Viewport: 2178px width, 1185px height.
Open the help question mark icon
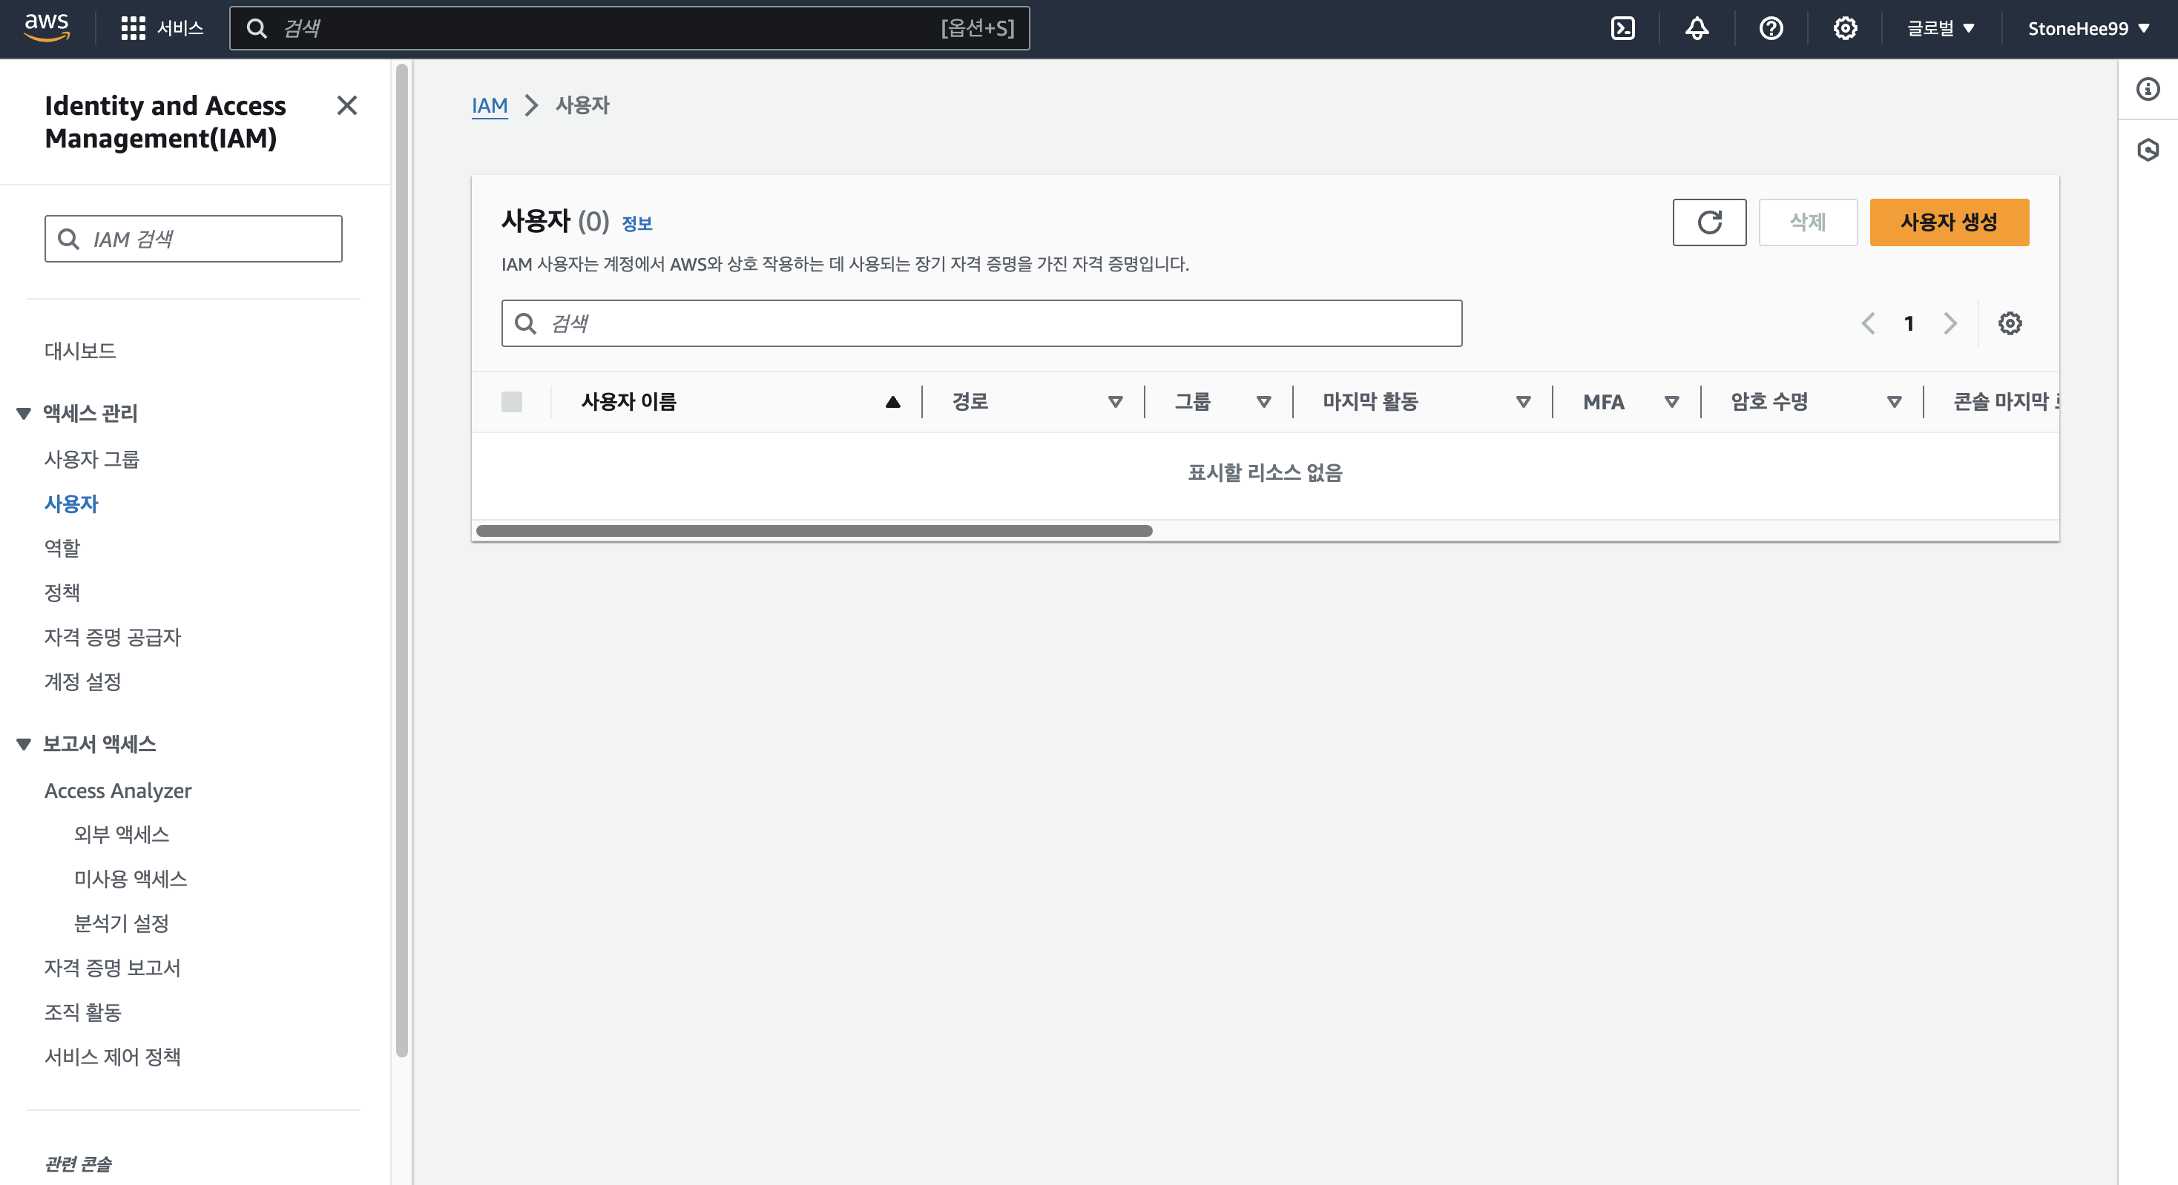tap(1771, 29)
